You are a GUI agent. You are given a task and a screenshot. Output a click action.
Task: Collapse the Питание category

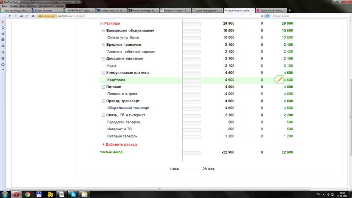click(x=104, y=87)
